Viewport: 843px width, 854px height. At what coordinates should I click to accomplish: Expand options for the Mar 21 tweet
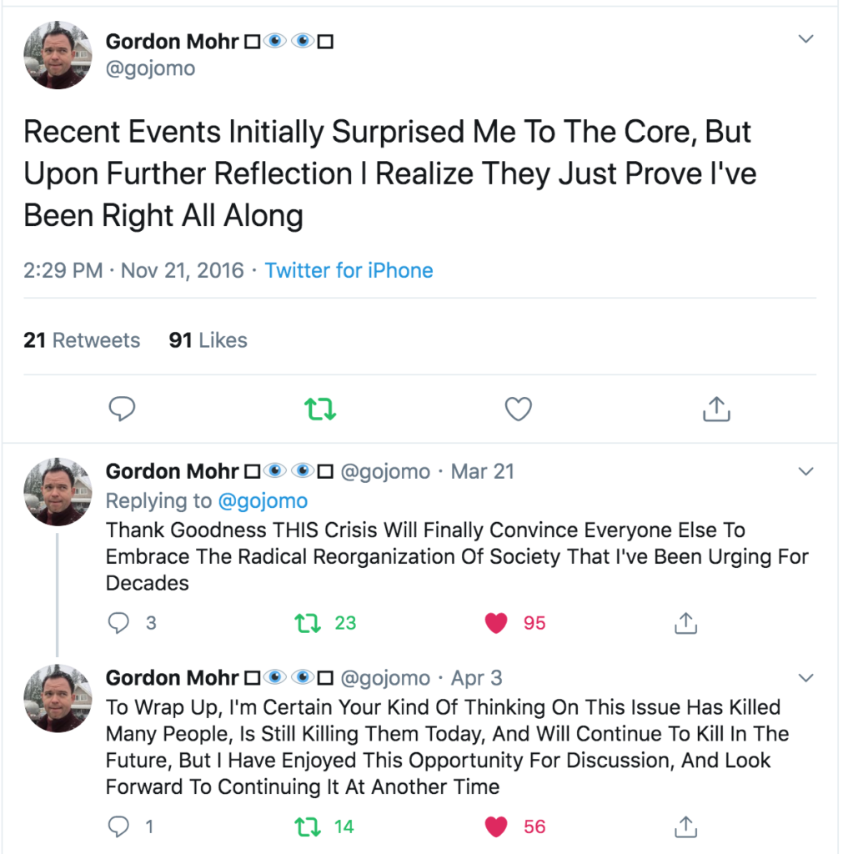(x=805, y=471)
